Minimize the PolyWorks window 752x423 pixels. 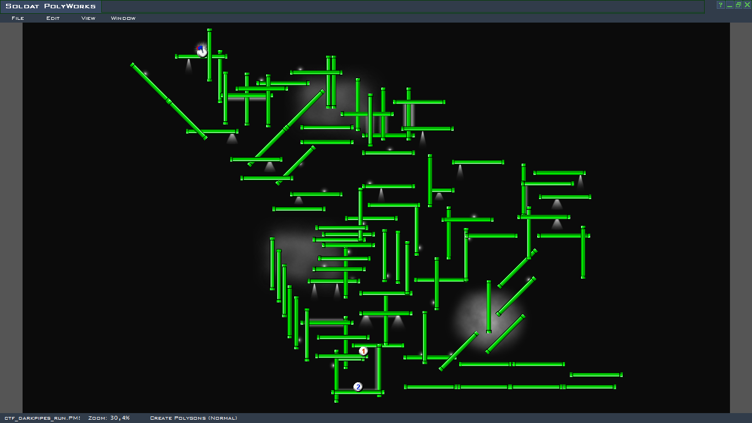tap(729, 5)
